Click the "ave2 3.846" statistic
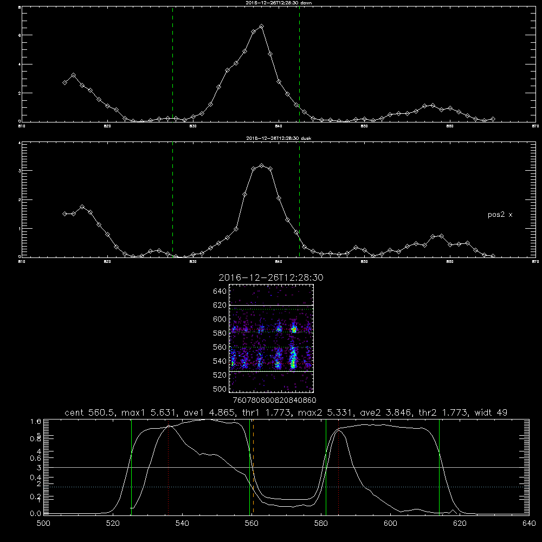The image size is (542, 542). coord(385,412)
